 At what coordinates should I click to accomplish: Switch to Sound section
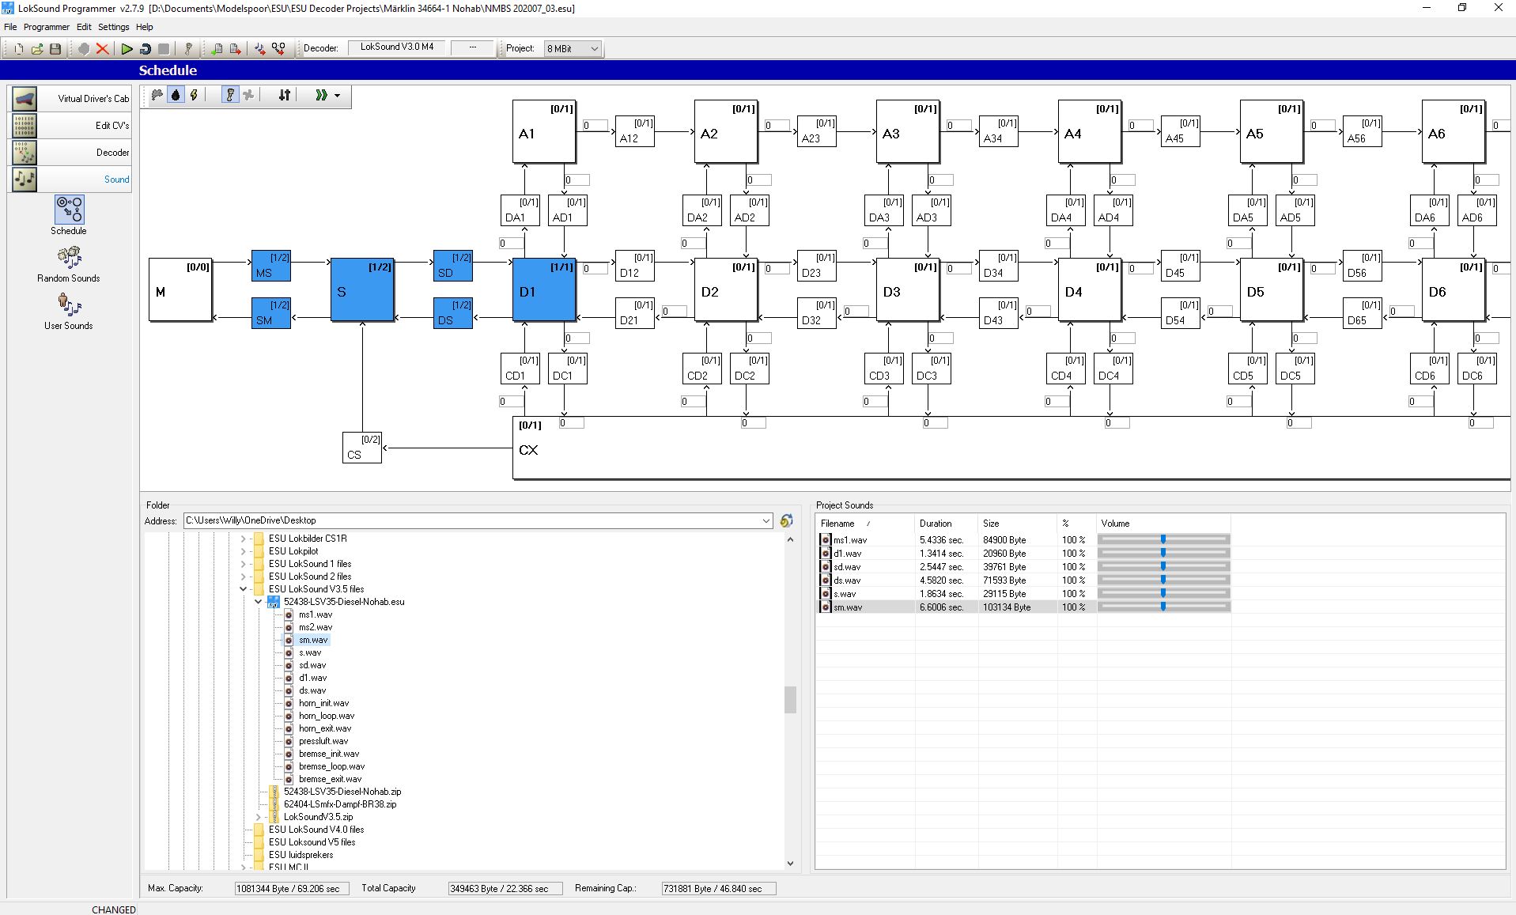pyautogui.click(x=71, y=180)
